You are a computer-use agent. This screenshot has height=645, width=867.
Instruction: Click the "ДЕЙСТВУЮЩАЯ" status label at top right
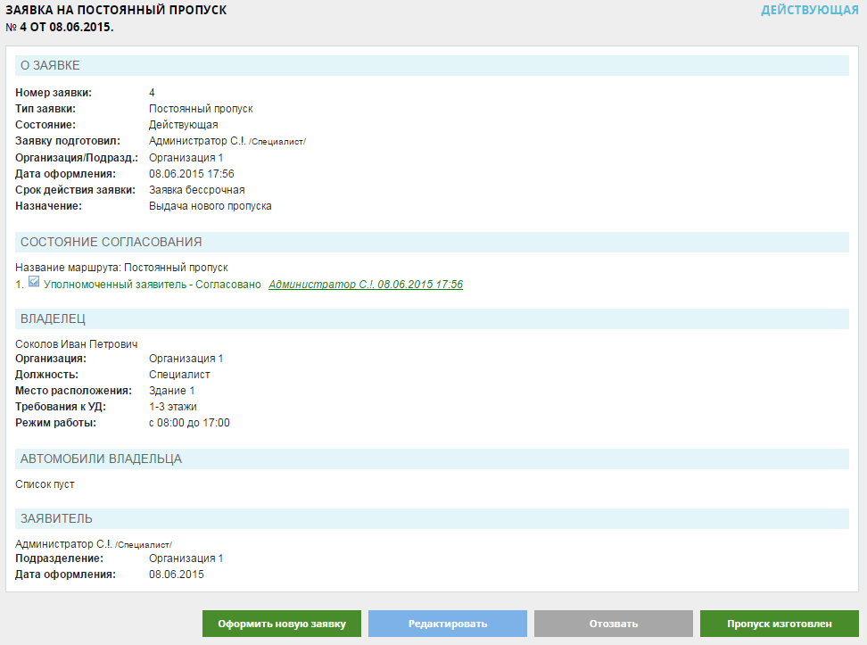coord(809,10)
